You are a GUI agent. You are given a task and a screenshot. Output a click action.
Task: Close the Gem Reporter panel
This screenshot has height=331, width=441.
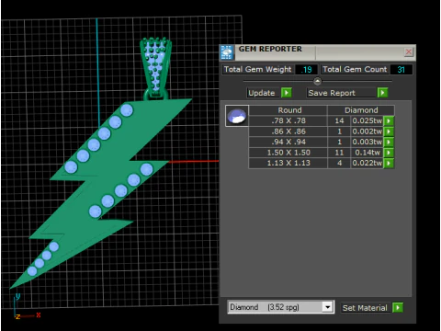[x=409, y=52]
